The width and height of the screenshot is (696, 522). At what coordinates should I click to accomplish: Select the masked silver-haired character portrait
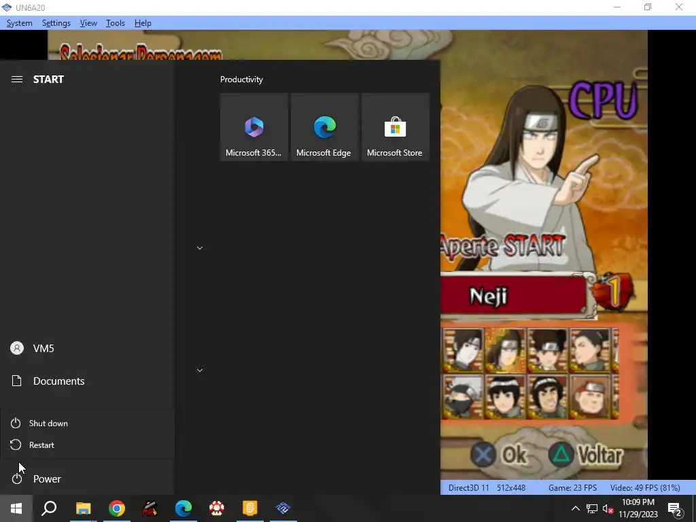point(463,397)
